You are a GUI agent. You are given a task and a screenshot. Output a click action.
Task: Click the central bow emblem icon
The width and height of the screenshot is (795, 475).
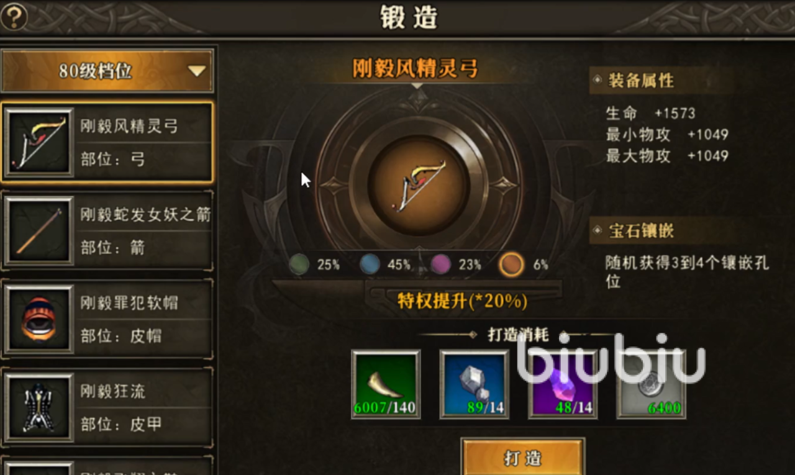click(418, 185)
